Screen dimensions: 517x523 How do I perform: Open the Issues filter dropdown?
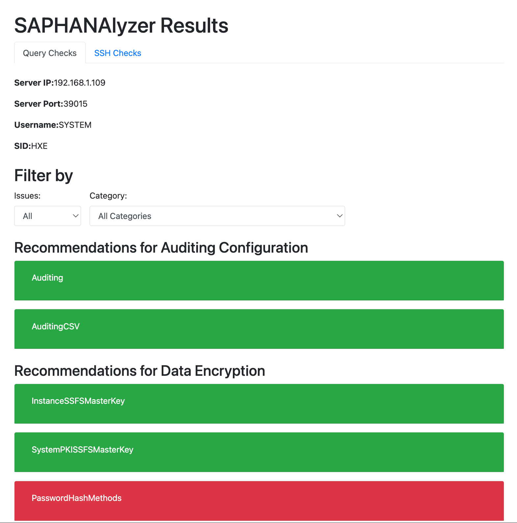[47, 216]
